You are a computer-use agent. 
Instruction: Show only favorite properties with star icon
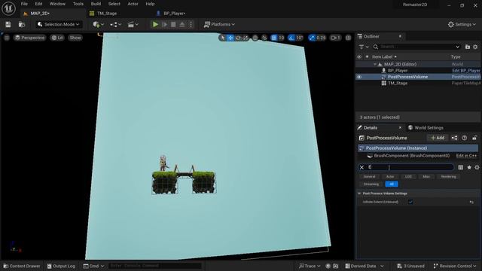click(x=469, y=167)
